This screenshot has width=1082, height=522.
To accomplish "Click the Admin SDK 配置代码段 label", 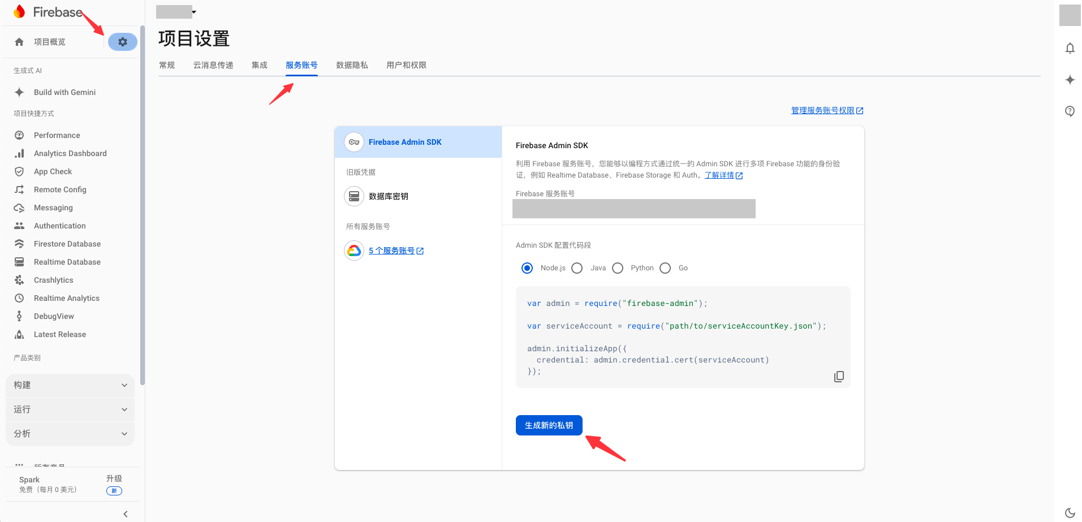I will point(553,245).
